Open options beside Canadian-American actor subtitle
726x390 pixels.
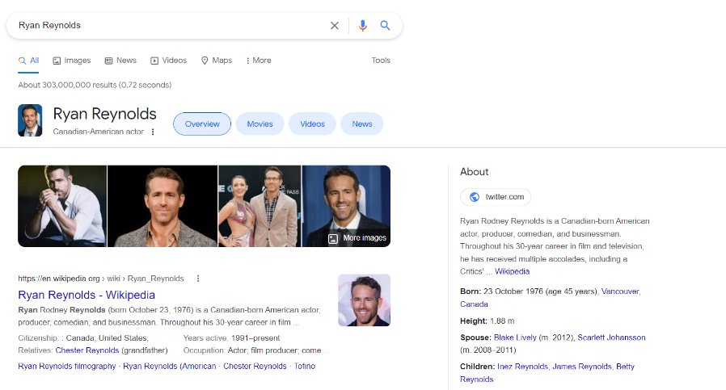click(x=153, y=132)
